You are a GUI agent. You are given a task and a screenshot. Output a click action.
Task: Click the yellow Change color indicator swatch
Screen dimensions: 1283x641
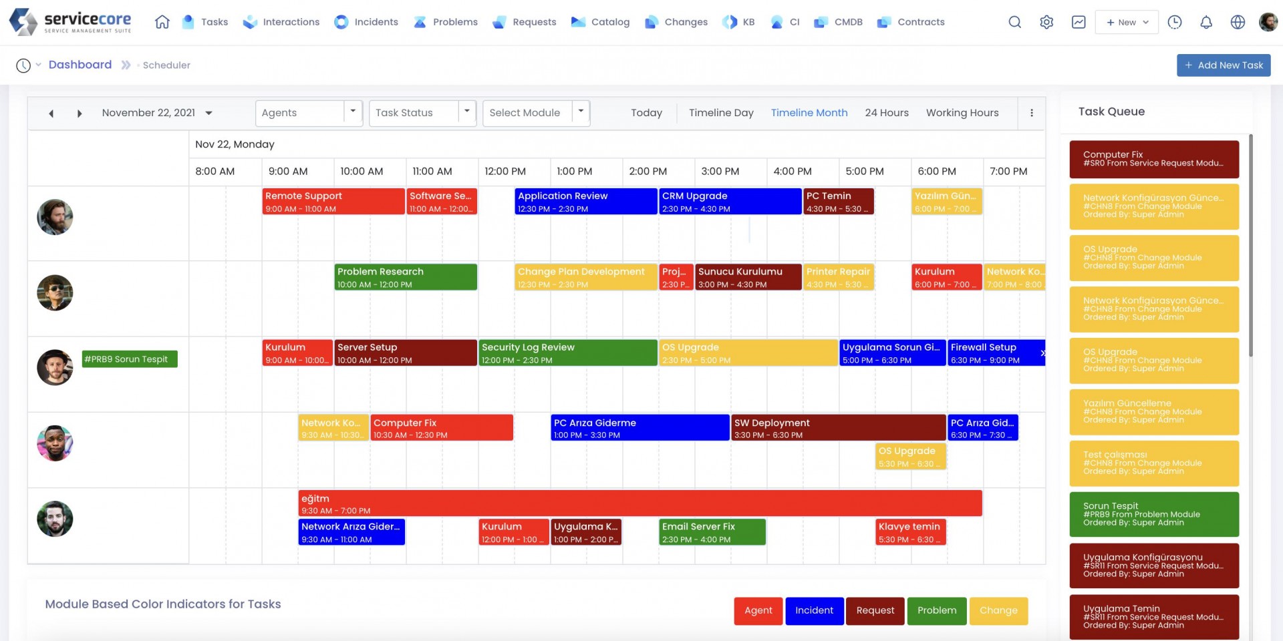tap(998, 610)
